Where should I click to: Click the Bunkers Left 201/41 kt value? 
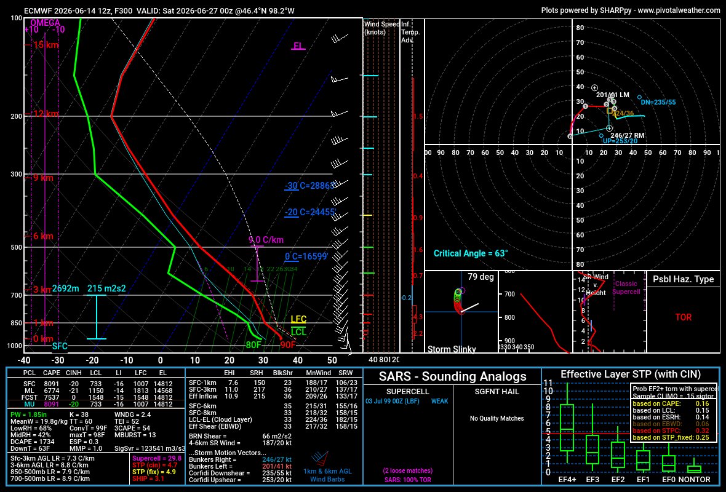click(277, 467)
